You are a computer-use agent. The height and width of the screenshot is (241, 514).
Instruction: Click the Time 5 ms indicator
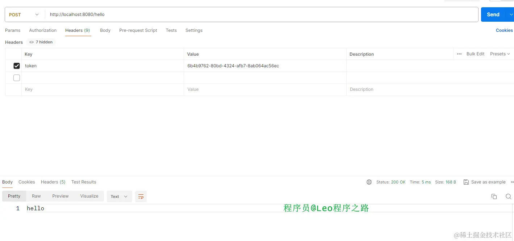[420, 182]
